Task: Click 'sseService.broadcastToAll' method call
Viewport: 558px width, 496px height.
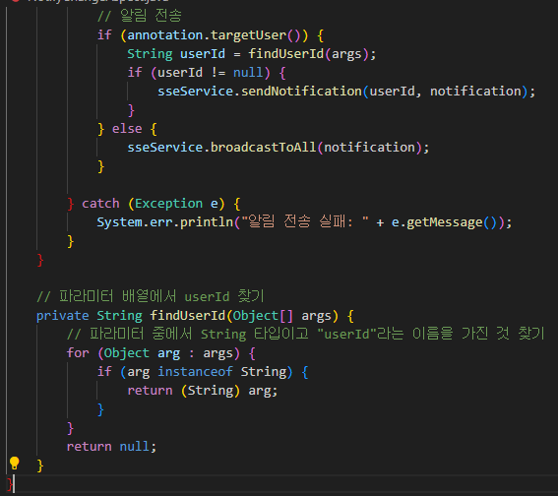Action: pos(221,148)
